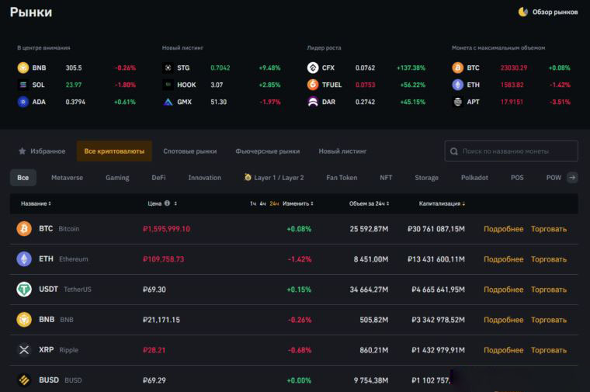Select the Все category filter
590x392 pixels.
(x=23, y=178)
